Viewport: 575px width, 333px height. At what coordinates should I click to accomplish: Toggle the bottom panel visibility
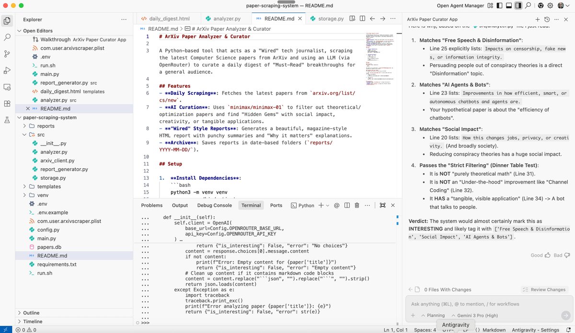pyautogui.click(x=508, y=6)
